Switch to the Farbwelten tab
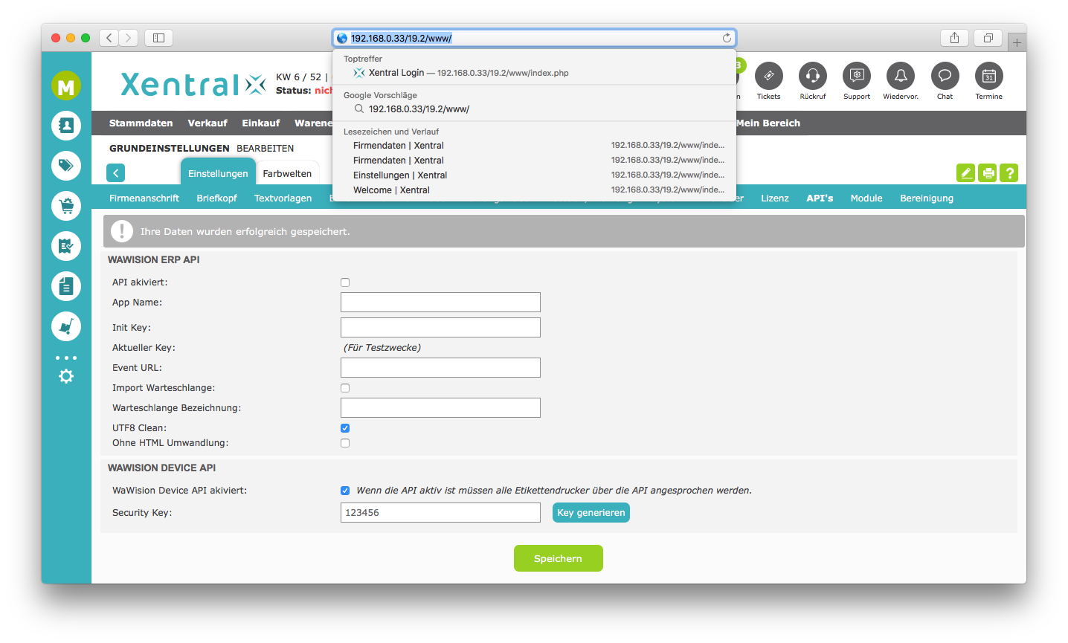 coord(287,173)
